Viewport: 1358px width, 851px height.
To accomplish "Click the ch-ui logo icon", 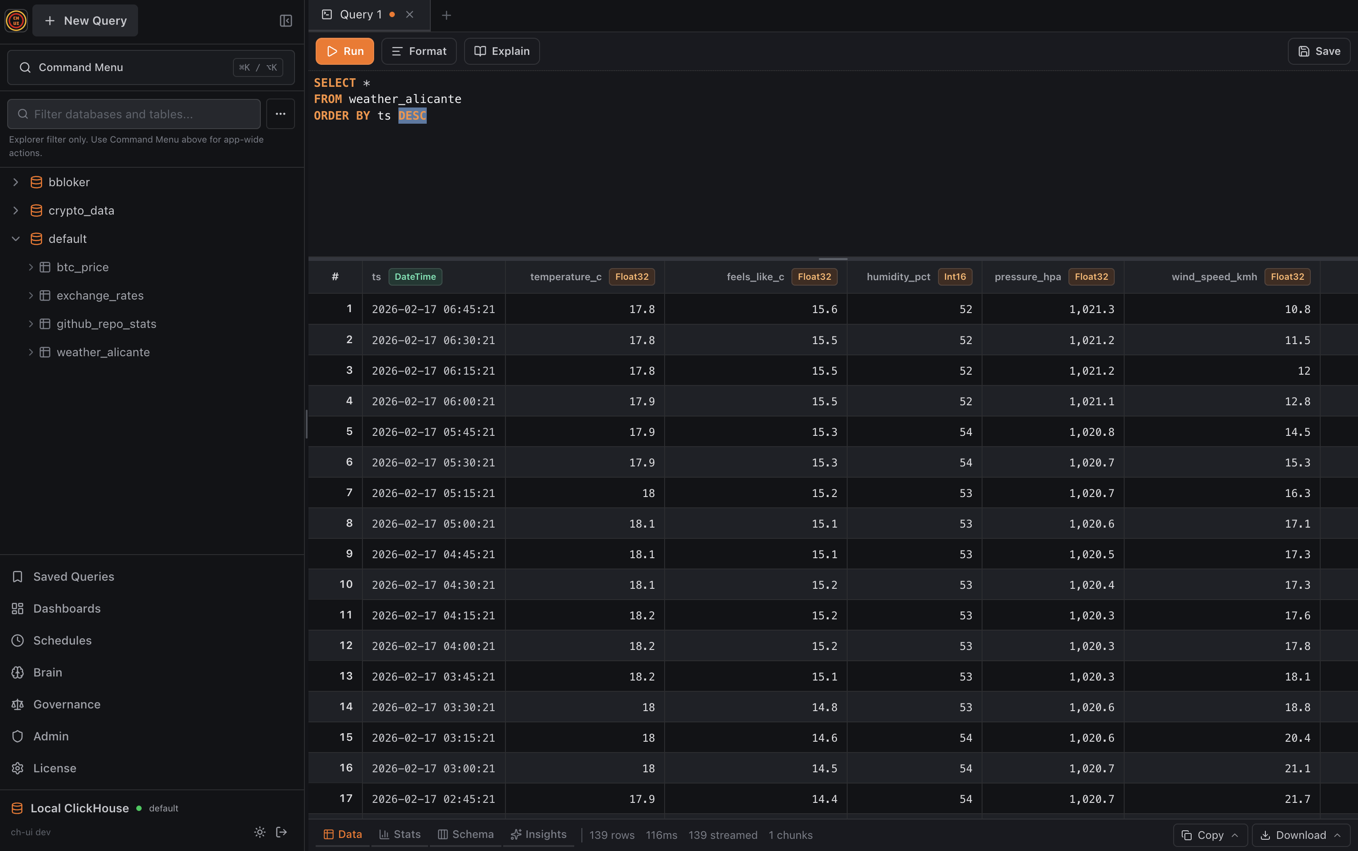I will pos(15,21).
